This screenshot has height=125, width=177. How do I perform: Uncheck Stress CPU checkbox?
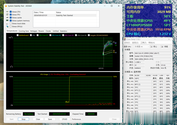(11, 12)
